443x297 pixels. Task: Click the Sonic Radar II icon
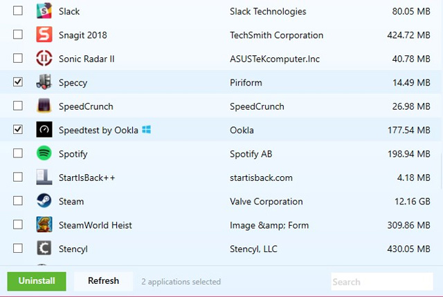point(44,59)
